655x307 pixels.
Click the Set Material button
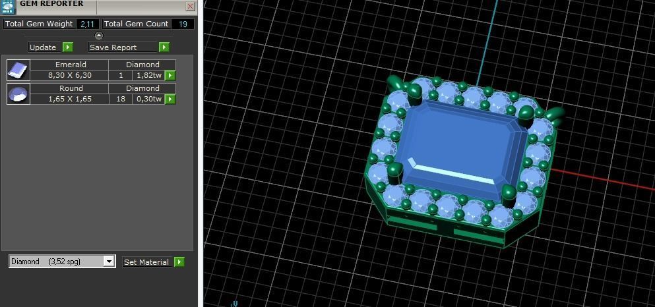(x=146, y=262)
